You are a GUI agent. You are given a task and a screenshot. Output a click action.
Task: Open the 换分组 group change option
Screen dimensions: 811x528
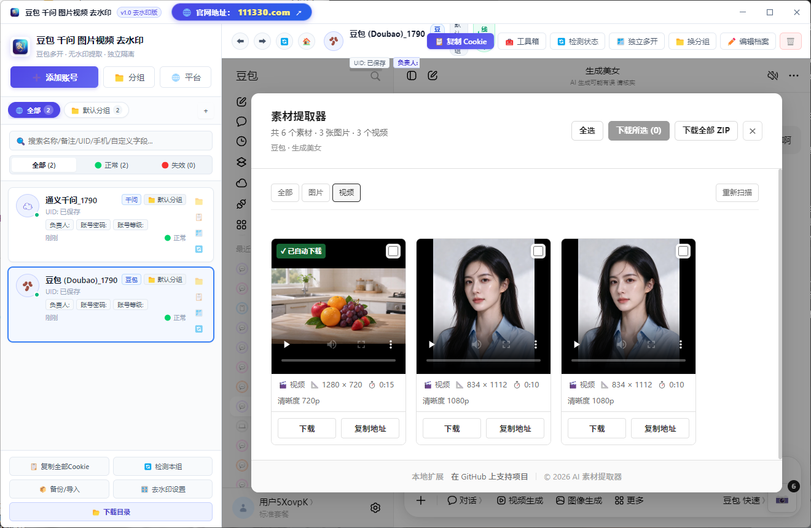[692, 41]
